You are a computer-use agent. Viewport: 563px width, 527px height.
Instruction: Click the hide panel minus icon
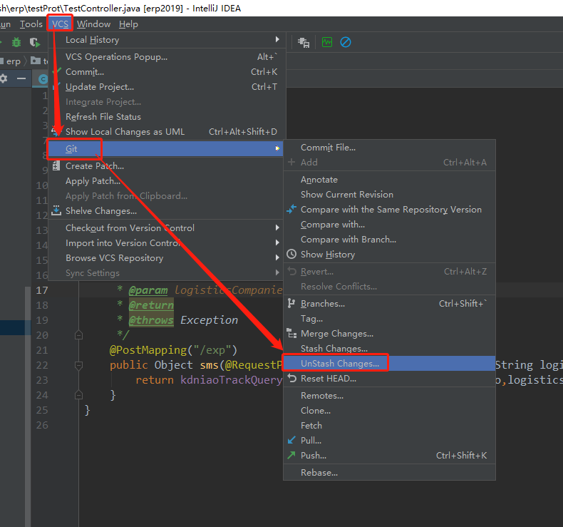click(21, 78)
